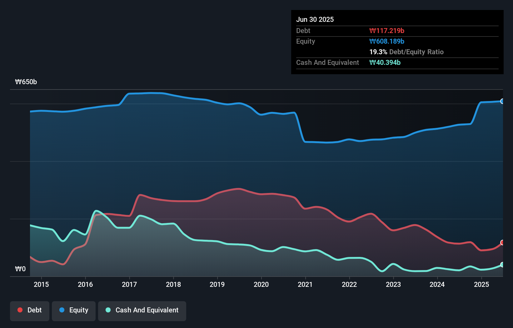Select the Debt line end-point marker
Screen dimensions: 513x328
pyautogui.click(x=502, y=243)
